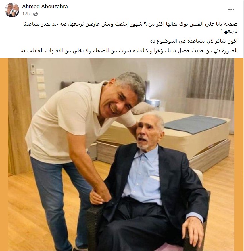Click the left orange border of photo

pos(4,154)
